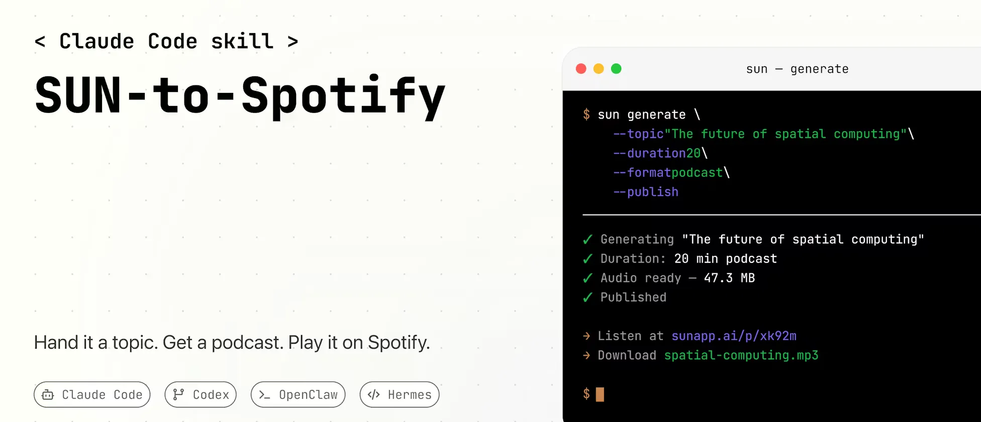981x422 pixels.
Task: Click the robot icon in Claude Code pill
Action: pyautogui.click(x=48, y=395)
